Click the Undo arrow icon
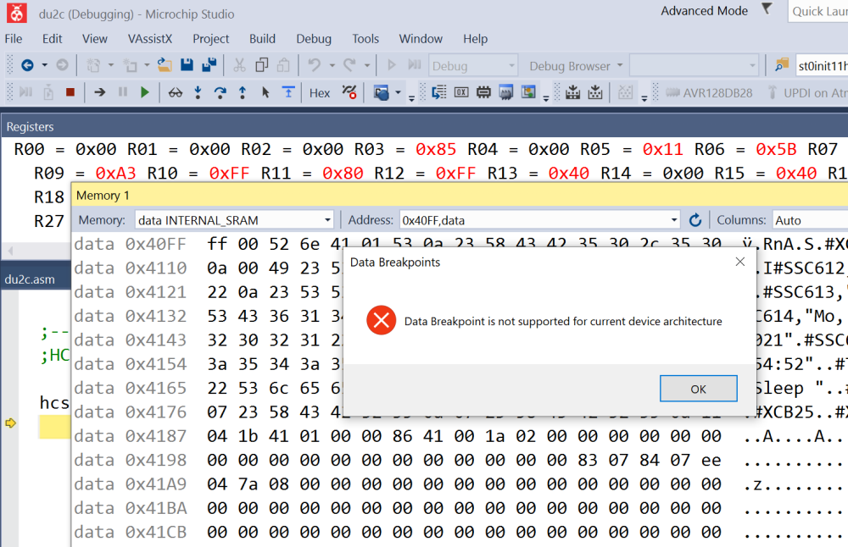The height and width of the screenshot is (547, 848). pos(315,65)
